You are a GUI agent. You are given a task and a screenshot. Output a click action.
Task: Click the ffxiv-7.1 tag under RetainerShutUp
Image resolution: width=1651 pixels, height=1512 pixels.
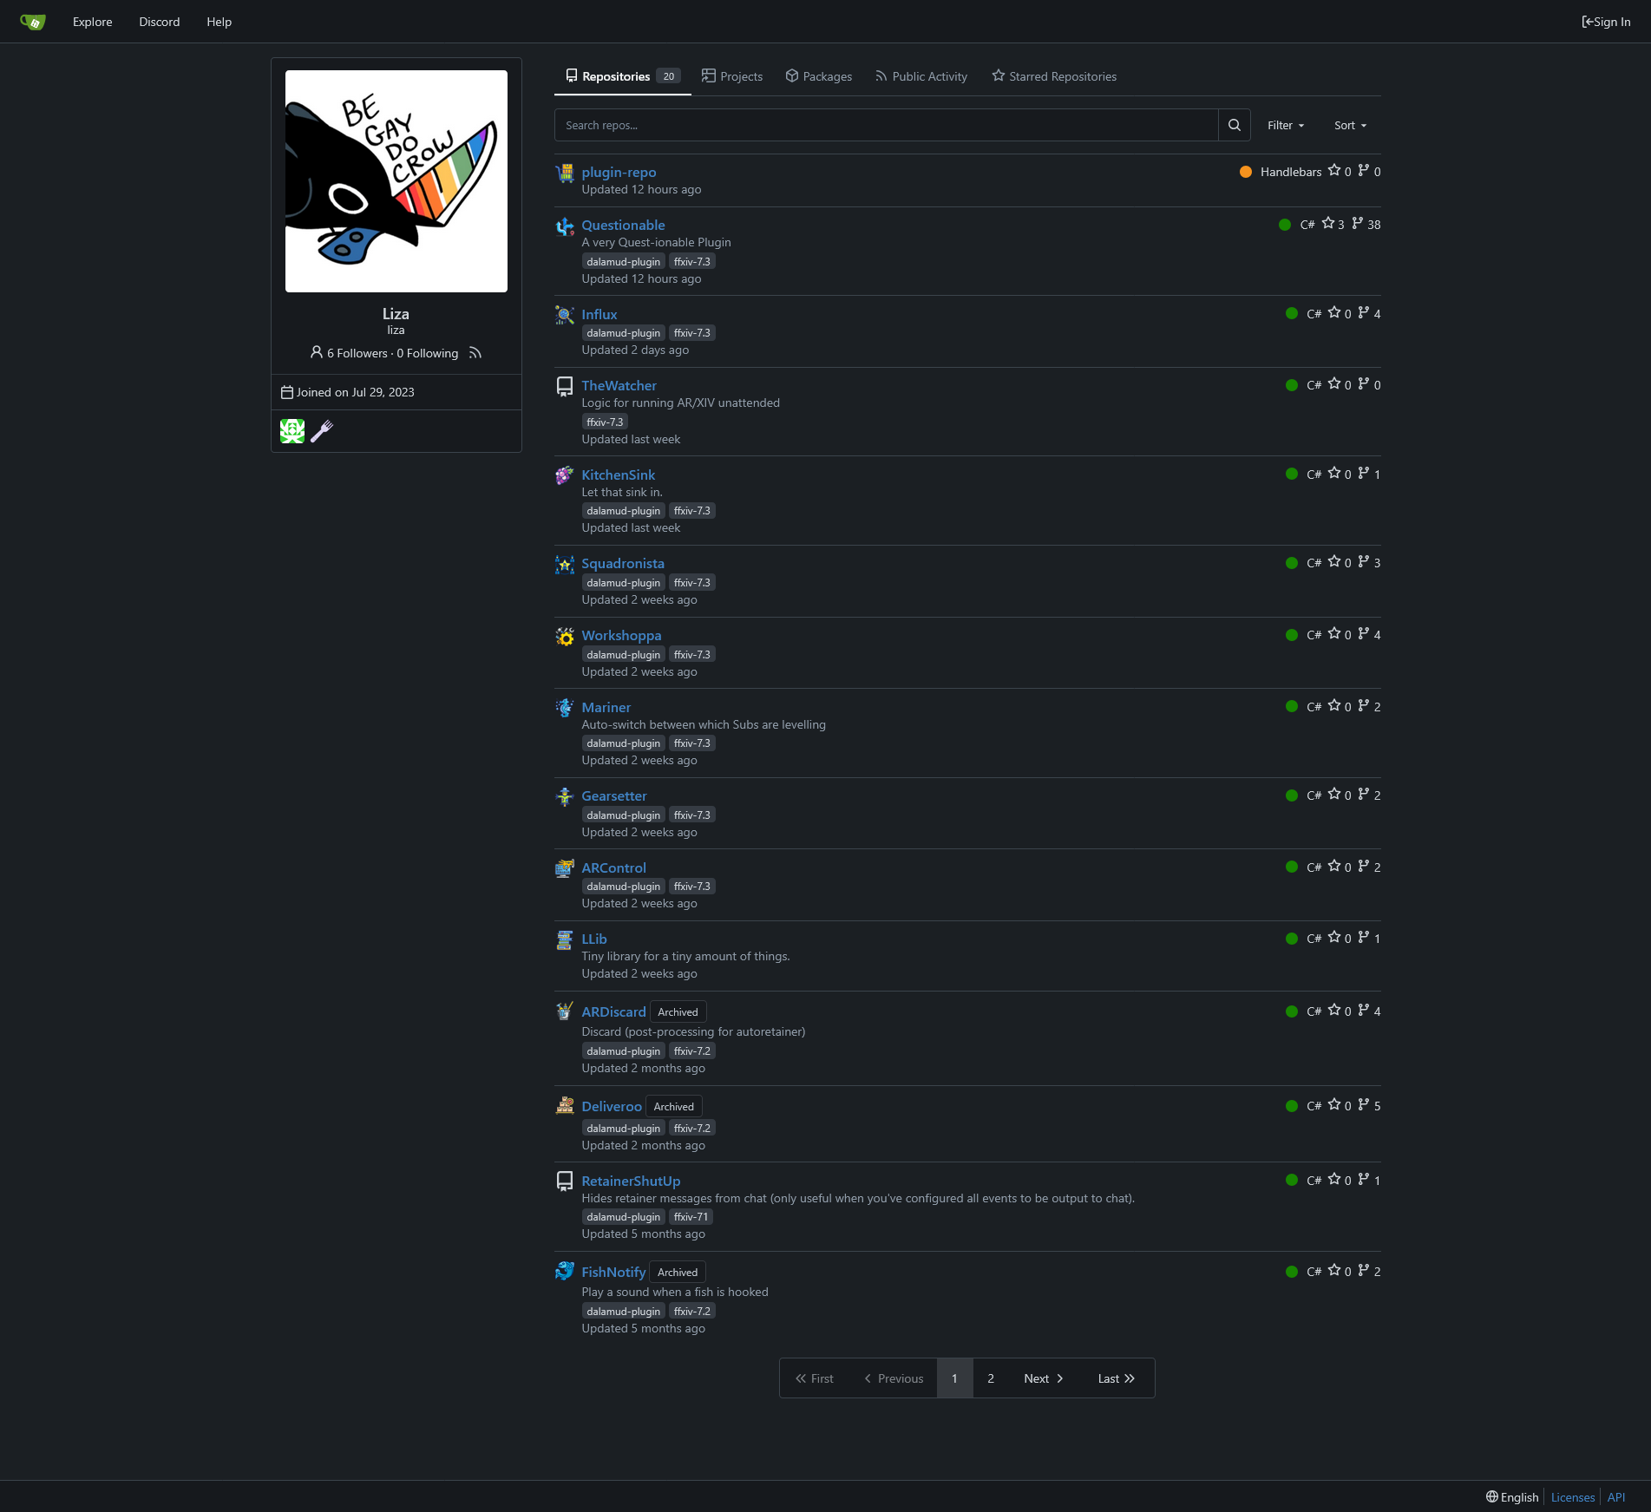coord(691,1217)
